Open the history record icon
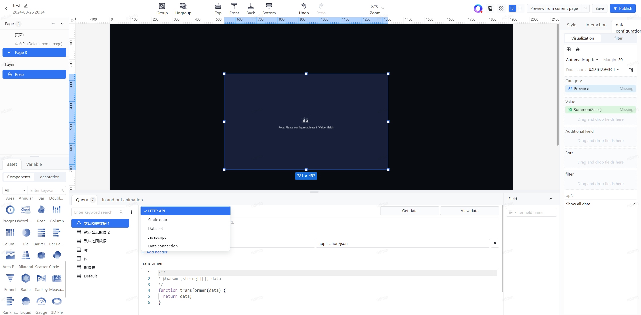This screenshot has width=641, height=315. [x=490, y=9]
